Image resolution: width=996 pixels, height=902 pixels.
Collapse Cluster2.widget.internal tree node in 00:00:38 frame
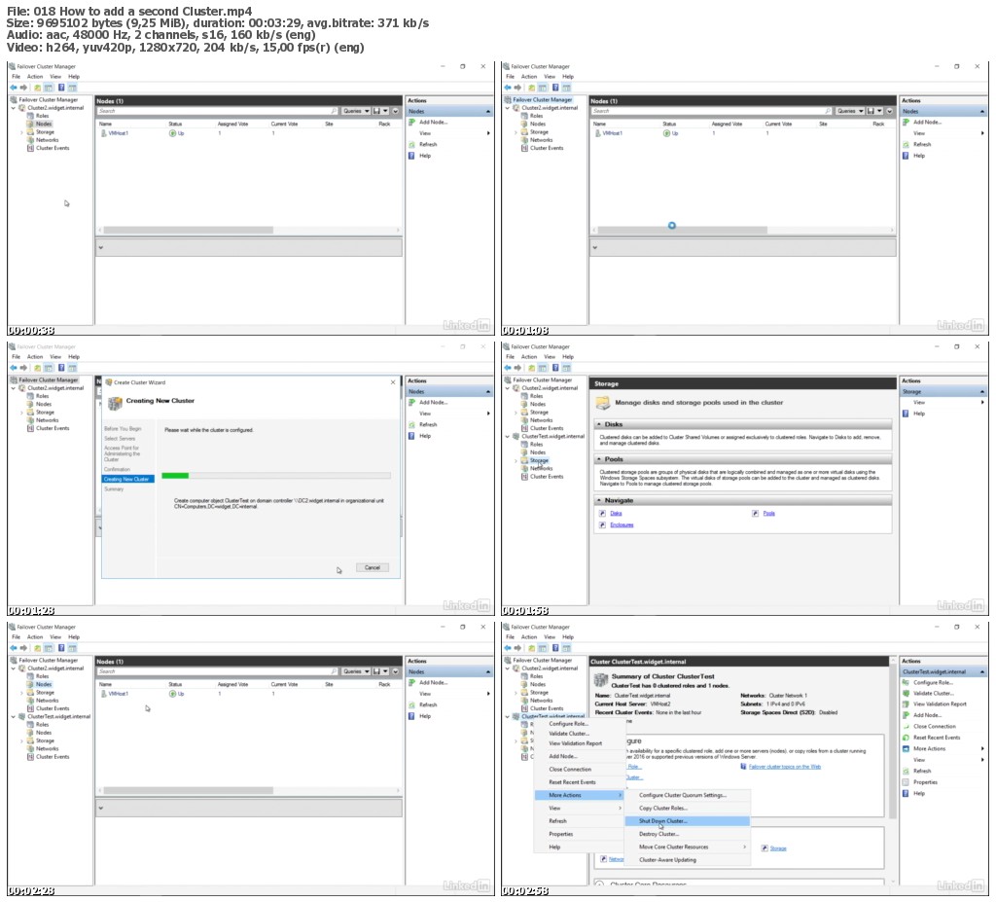click(x=14, y=108)
